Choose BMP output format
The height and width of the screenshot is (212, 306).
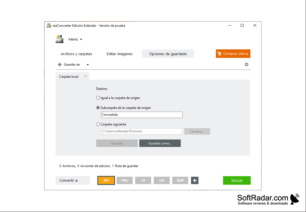[180, 181]
